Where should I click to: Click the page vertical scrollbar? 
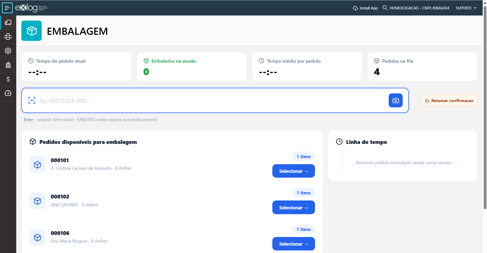click(x=485, y=108)
